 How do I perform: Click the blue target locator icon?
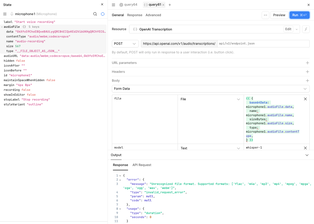click(x=103, y=14)
